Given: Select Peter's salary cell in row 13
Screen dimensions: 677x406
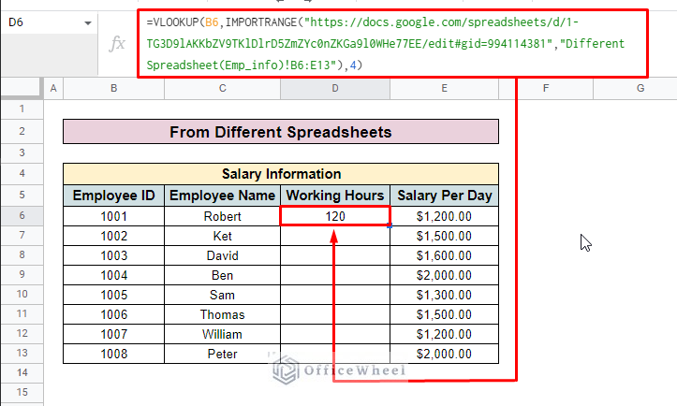Looking at the screenshot, I should click(444, 354).
